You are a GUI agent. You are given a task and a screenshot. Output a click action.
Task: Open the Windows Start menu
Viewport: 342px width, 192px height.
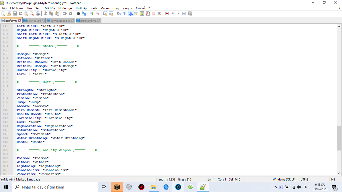6,187
